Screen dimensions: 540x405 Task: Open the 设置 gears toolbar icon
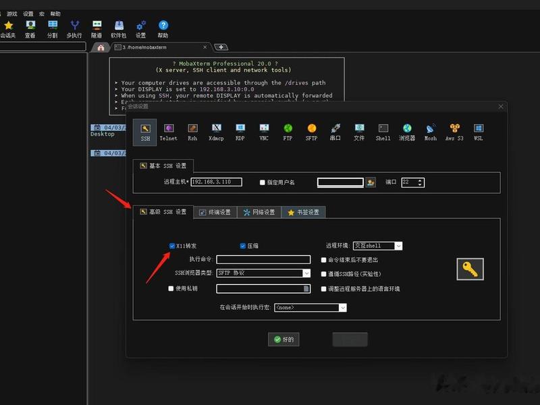click(141, 29)
